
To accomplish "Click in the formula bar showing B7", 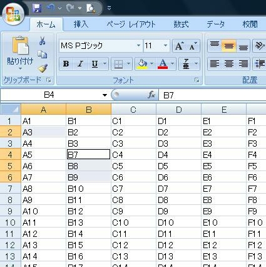I will 212,95.
